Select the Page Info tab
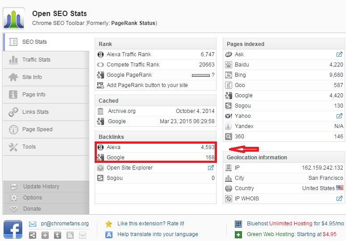The image size is (346, 241). point(46,95)
